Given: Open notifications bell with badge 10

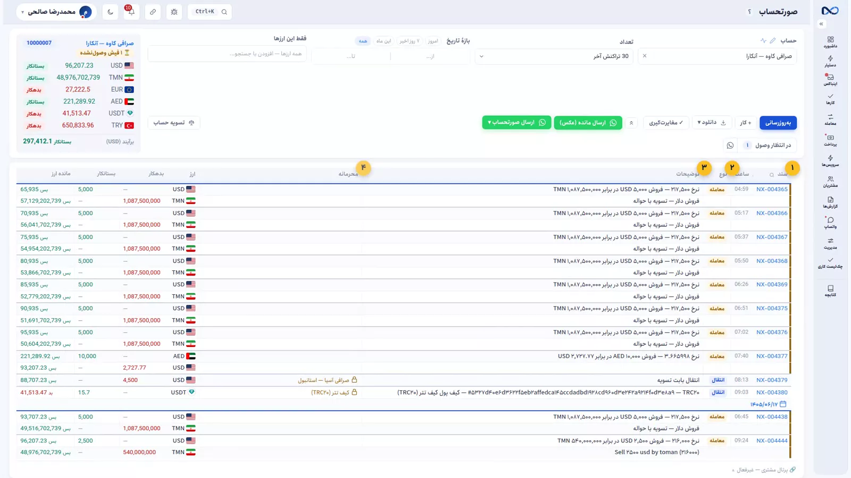Looking at the screenshot, I should (x=131, y=11).
